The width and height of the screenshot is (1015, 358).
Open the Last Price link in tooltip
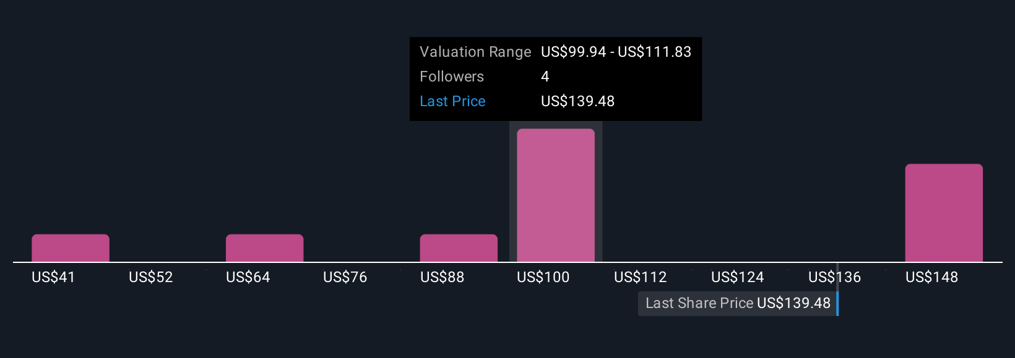(x=452, y=101)
